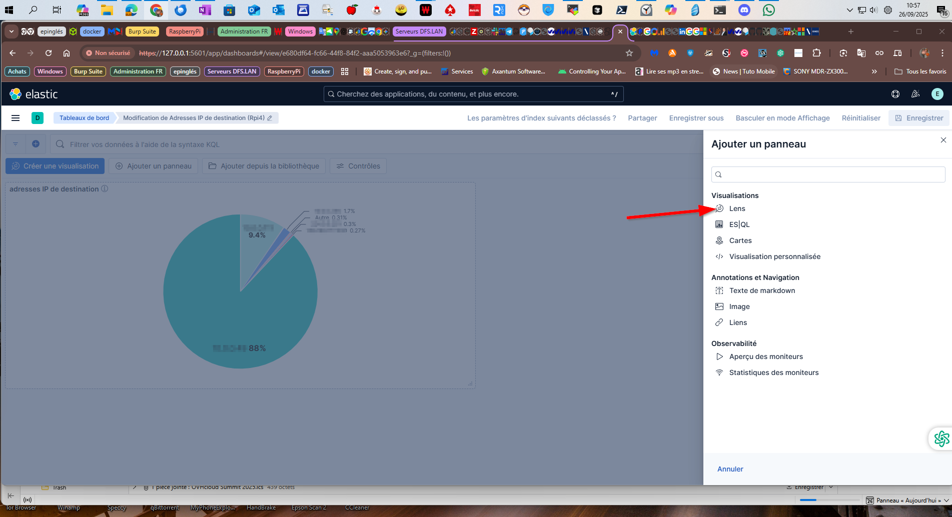The width and height of the screenshot is (952, 517).
Task: Select Aperçu des moniteurs option
Action: tap(765, 356)
